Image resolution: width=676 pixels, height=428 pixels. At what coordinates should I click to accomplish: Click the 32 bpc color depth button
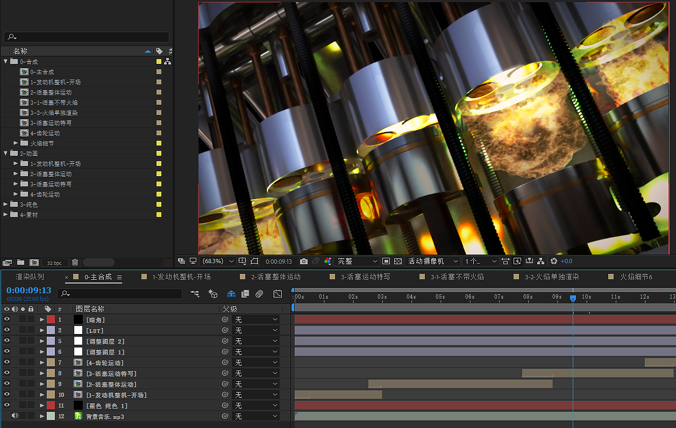55,263
